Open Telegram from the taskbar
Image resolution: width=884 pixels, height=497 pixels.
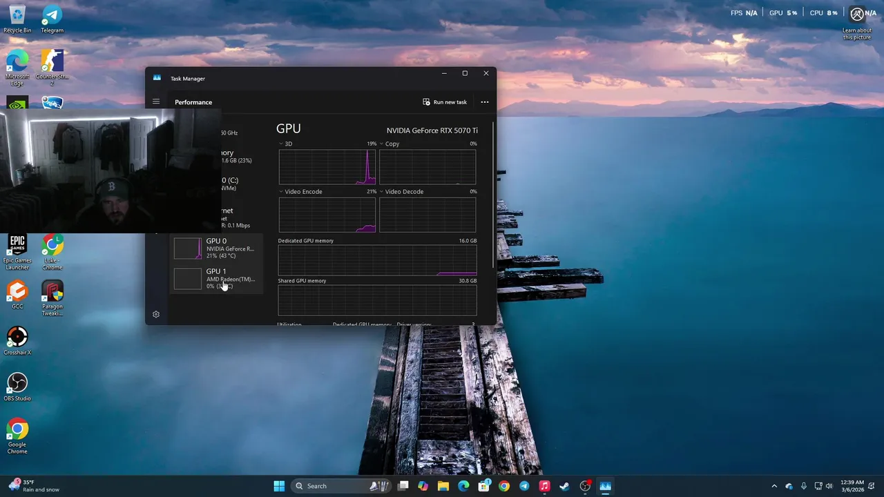pos(524,486)
